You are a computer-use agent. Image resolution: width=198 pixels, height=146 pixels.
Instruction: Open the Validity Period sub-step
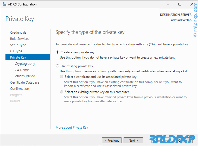[x=25, y=76]
